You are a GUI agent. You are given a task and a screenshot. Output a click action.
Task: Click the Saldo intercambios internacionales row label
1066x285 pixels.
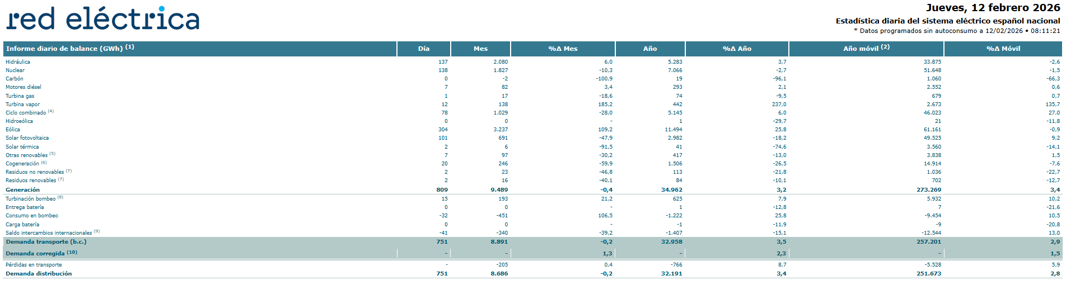(49, 233)
